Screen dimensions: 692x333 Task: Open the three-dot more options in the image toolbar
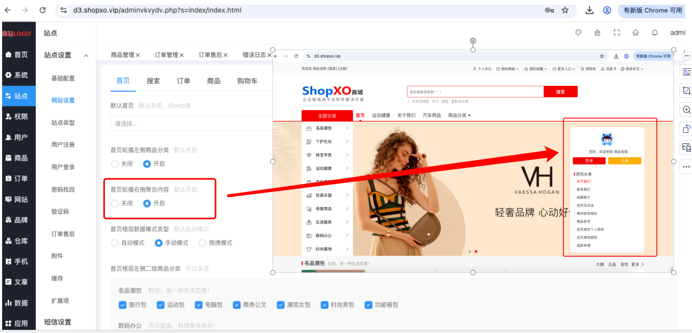(686, 166)
